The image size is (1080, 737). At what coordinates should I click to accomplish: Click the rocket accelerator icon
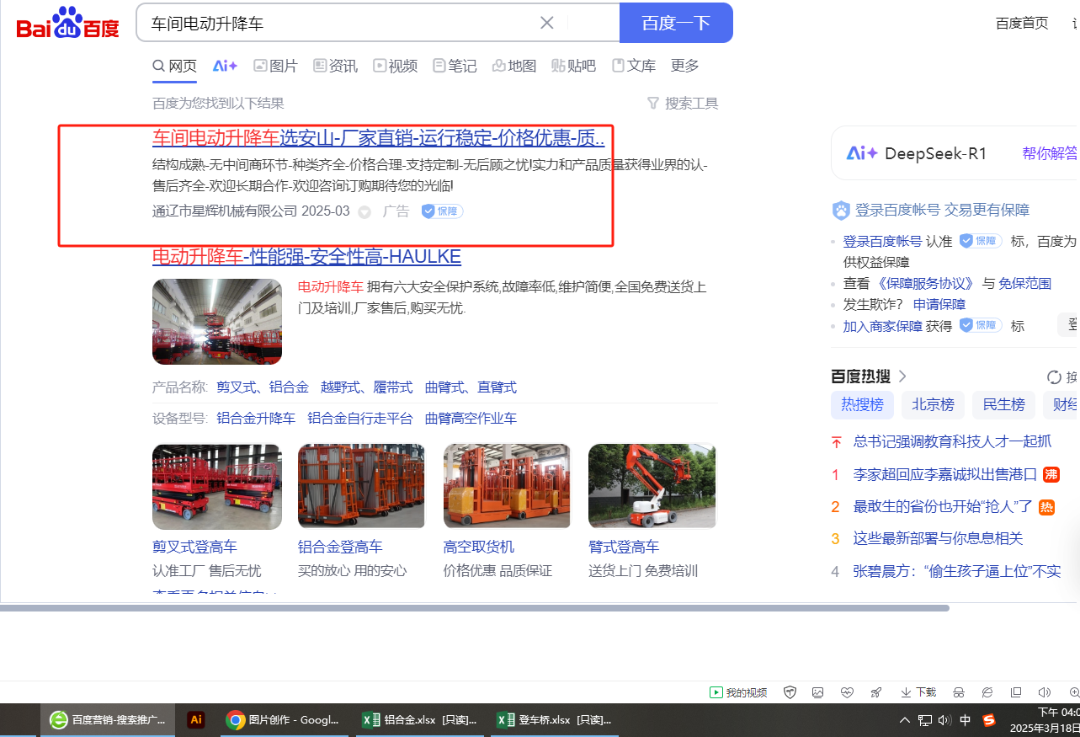[x=875, y=692]
